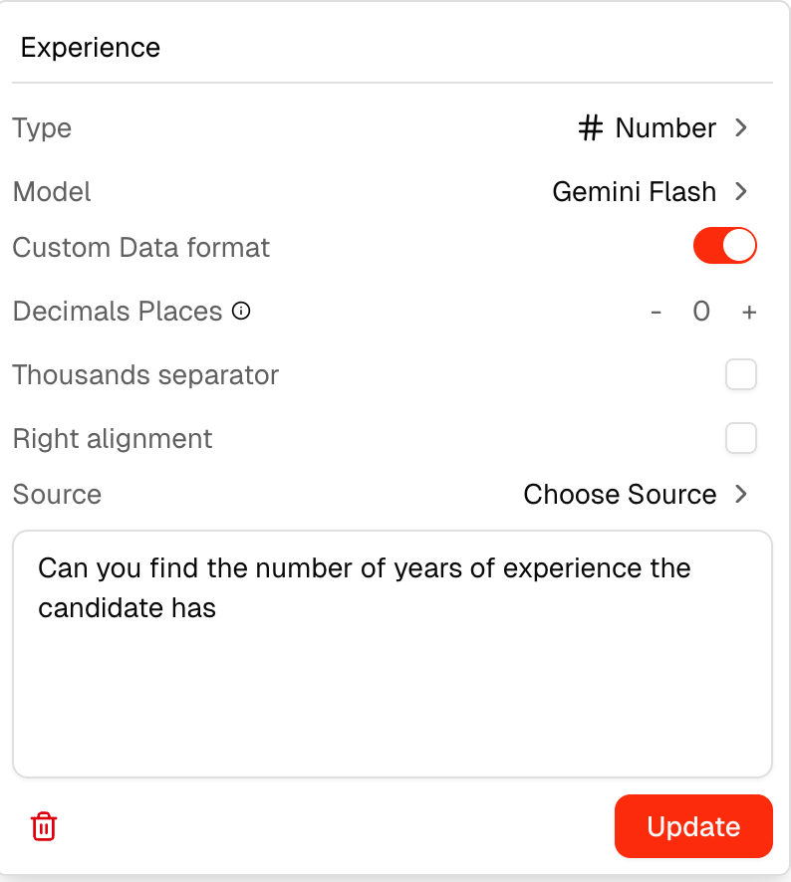Image resolution: width=791 pixels, height=882 pixels.
Task: Enable the Thousands separator checkbox
Action: (x=741, y=375)
